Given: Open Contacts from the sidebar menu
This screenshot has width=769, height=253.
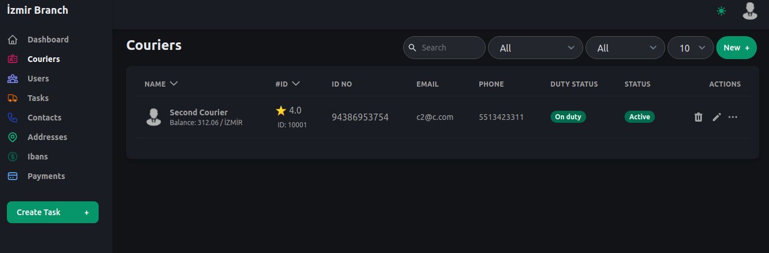Looking at the screenshot, I should tap(44, 118).
